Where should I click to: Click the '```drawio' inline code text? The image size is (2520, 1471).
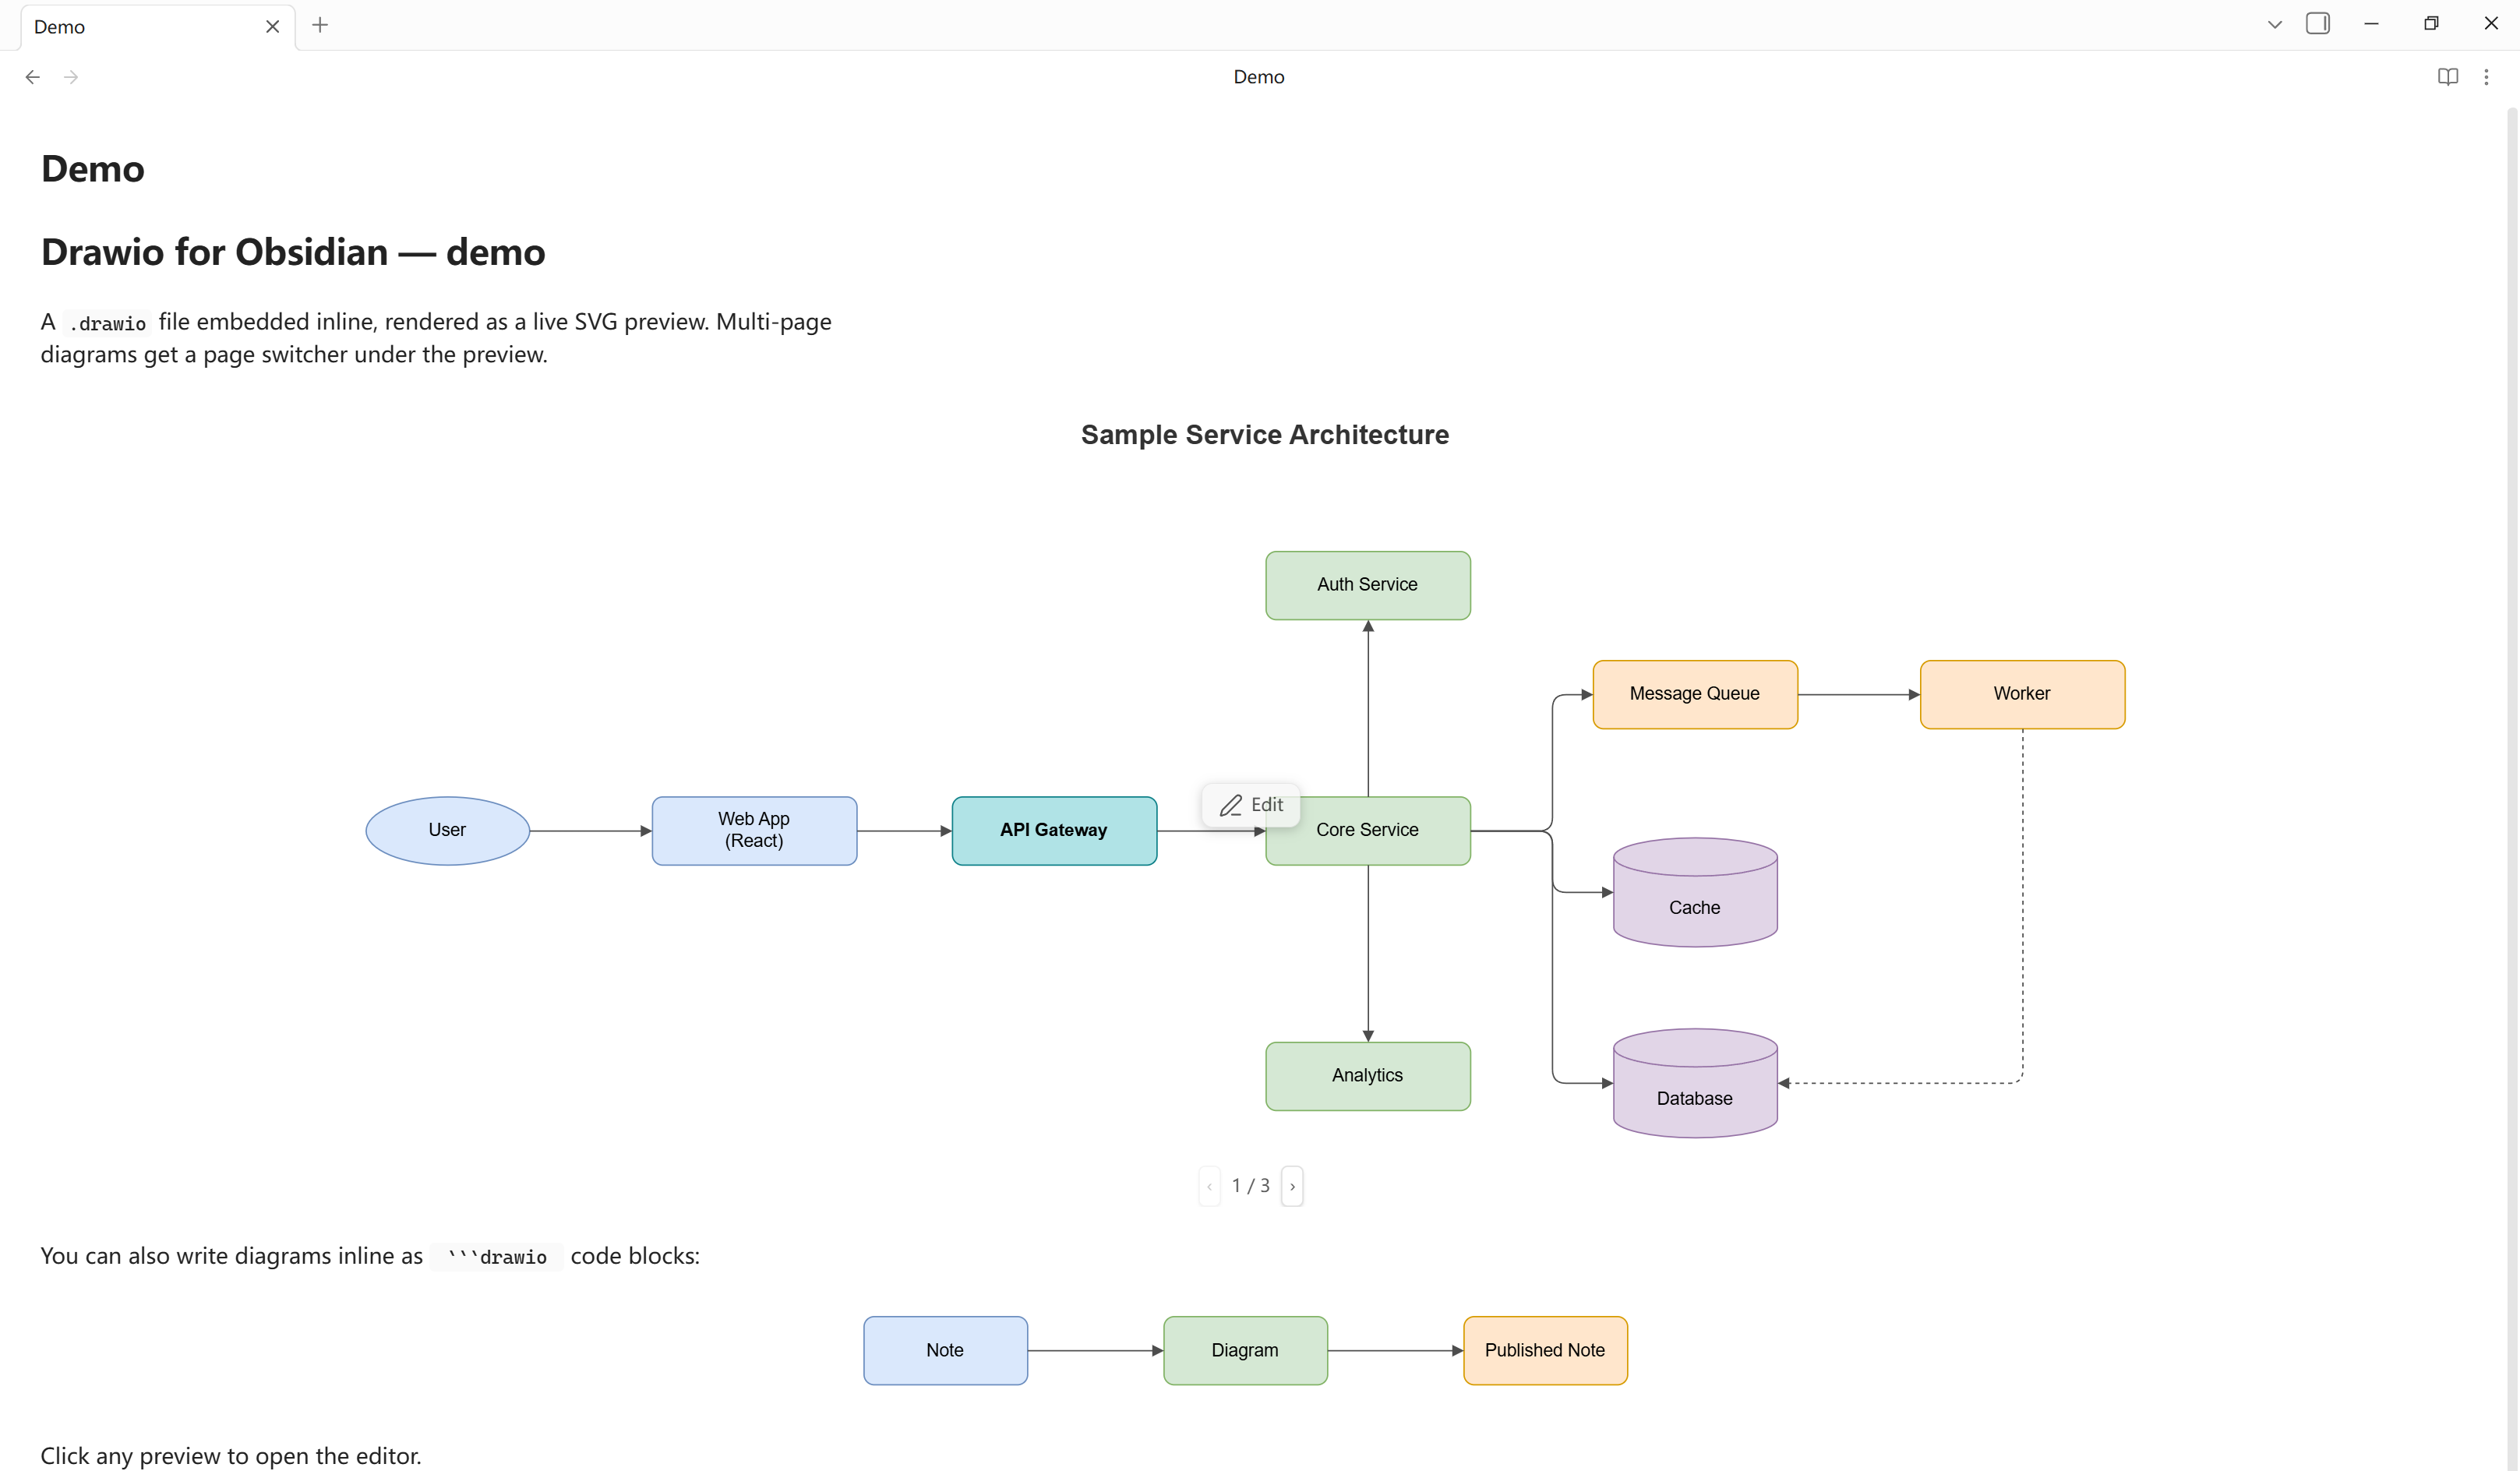click(497, 1257)
